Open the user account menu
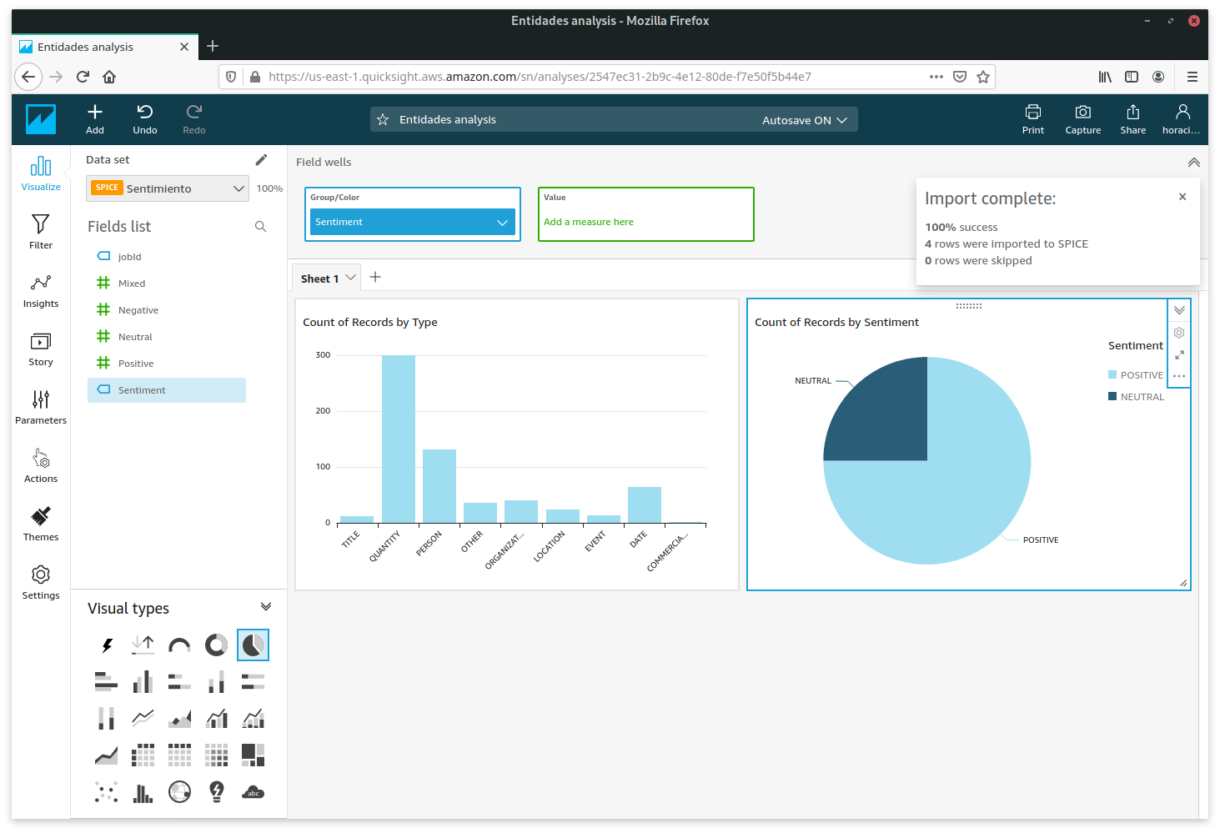The width and height of the screenshot is (1220, 833). click(x=1182, y=119)
